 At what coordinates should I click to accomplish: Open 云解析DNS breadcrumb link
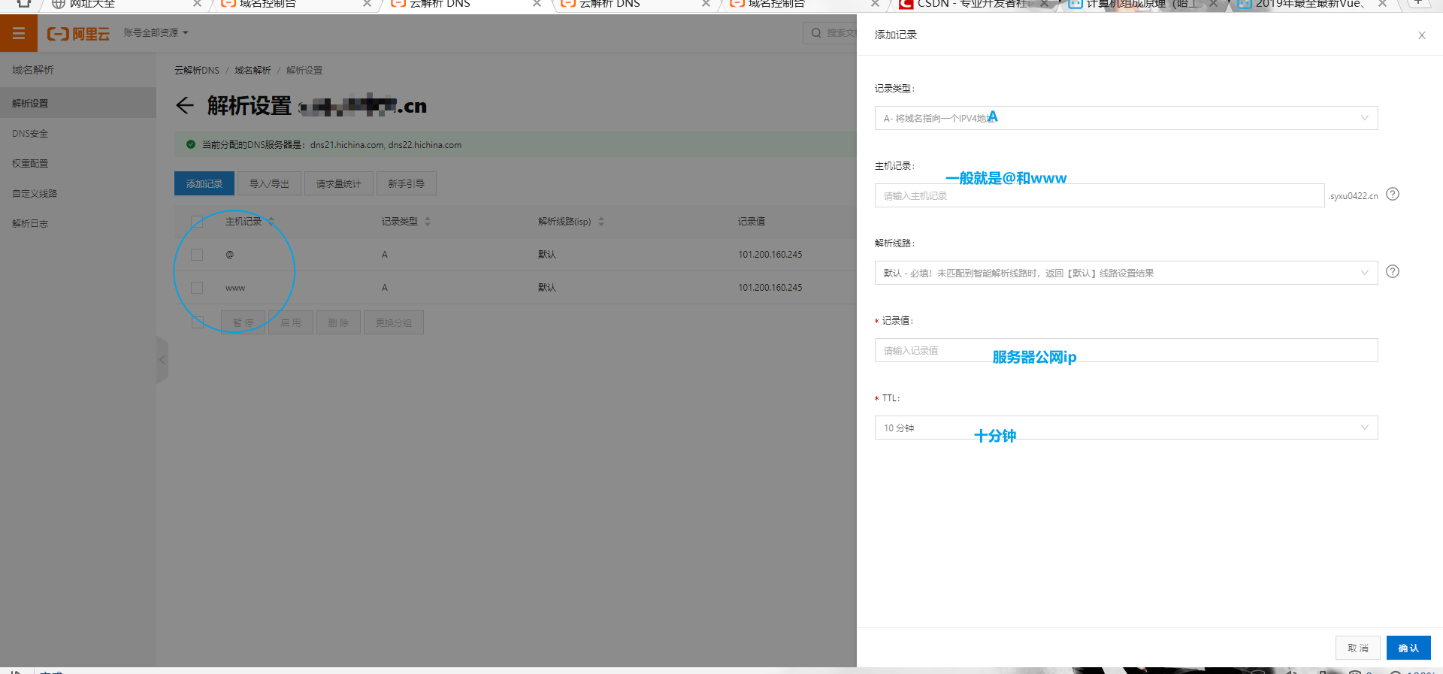pos(197,70)
